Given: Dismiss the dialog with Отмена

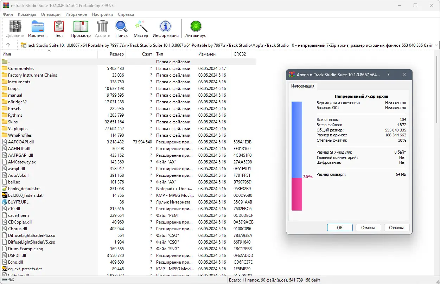Looking at the screenshot, I should tap(368, 227).
